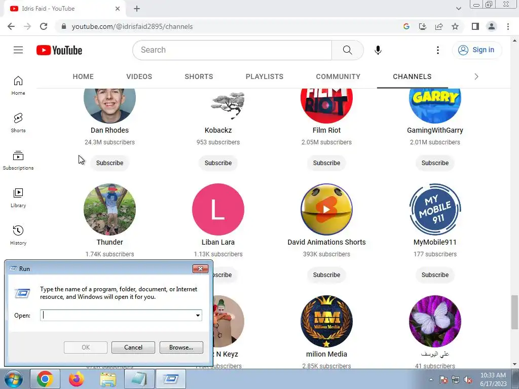Click the notepad taskbar icon
Image resolution: width=519 pixels, height=389 pixels.
pos(139,379)
